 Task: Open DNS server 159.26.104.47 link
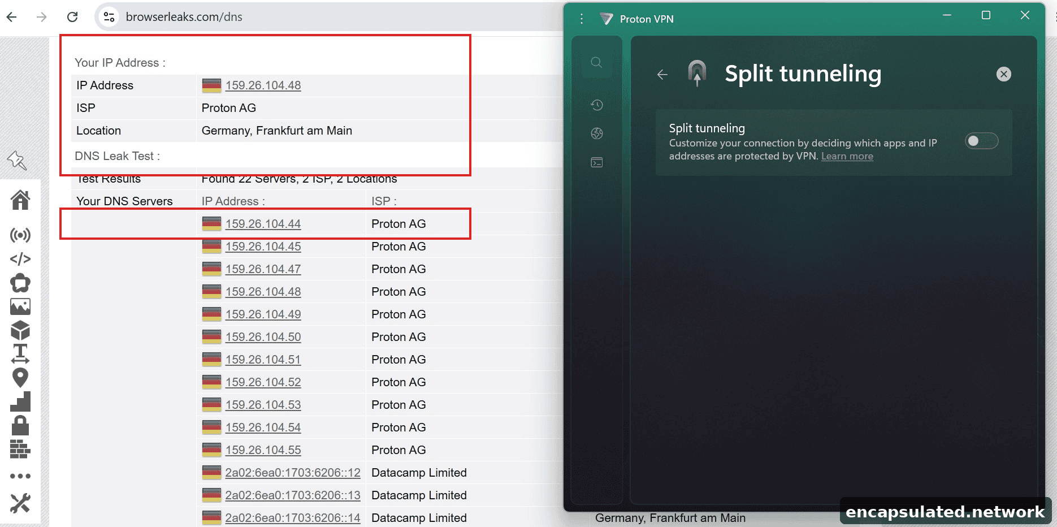263,269
